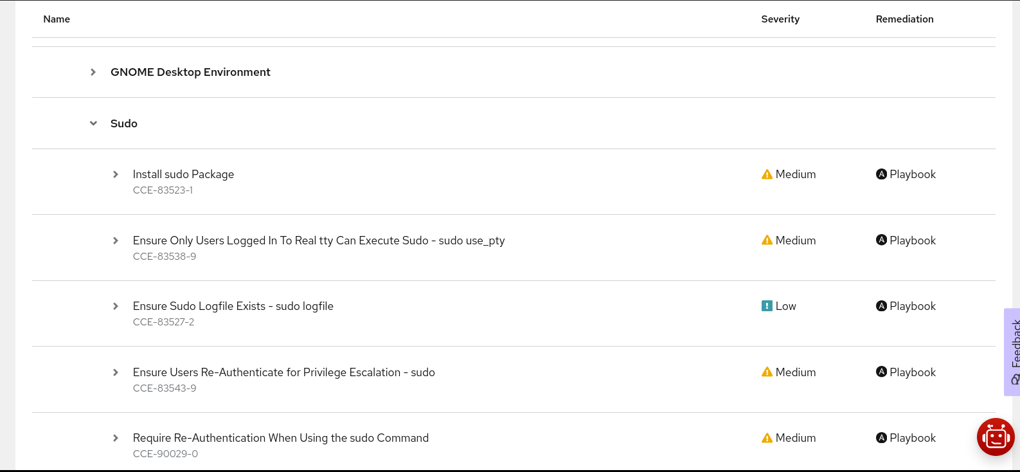Expand Require Re-Authentication When Using sudo rule
Viewport: 1020px width, 472px height.
click(116, 438)
